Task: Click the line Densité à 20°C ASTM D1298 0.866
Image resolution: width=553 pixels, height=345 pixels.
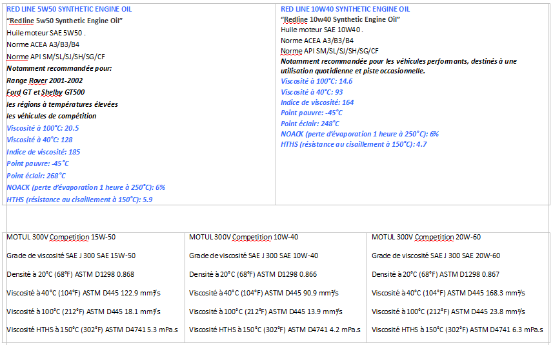Action: pos(253,274)
